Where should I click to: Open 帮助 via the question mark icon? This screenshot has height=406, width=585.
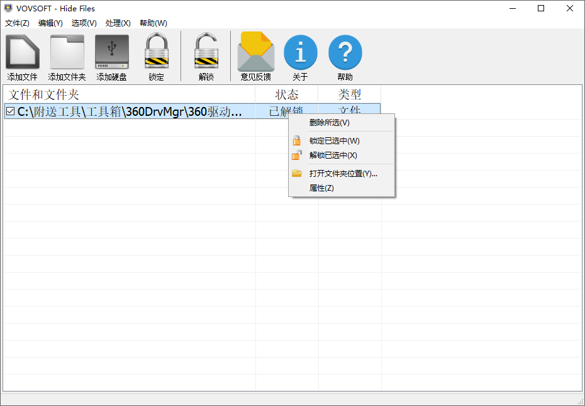(x=345, y=52)
